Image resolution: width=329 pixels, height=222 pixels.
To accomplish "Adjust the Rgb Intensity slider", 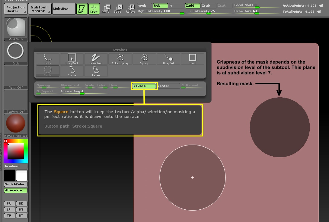I will (161, 12).
